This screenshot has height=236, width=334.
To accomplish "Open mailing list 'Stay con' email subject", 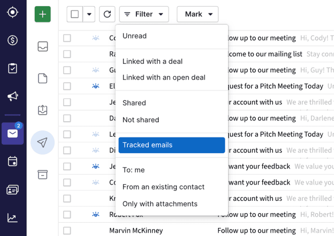I will point(320,54).
